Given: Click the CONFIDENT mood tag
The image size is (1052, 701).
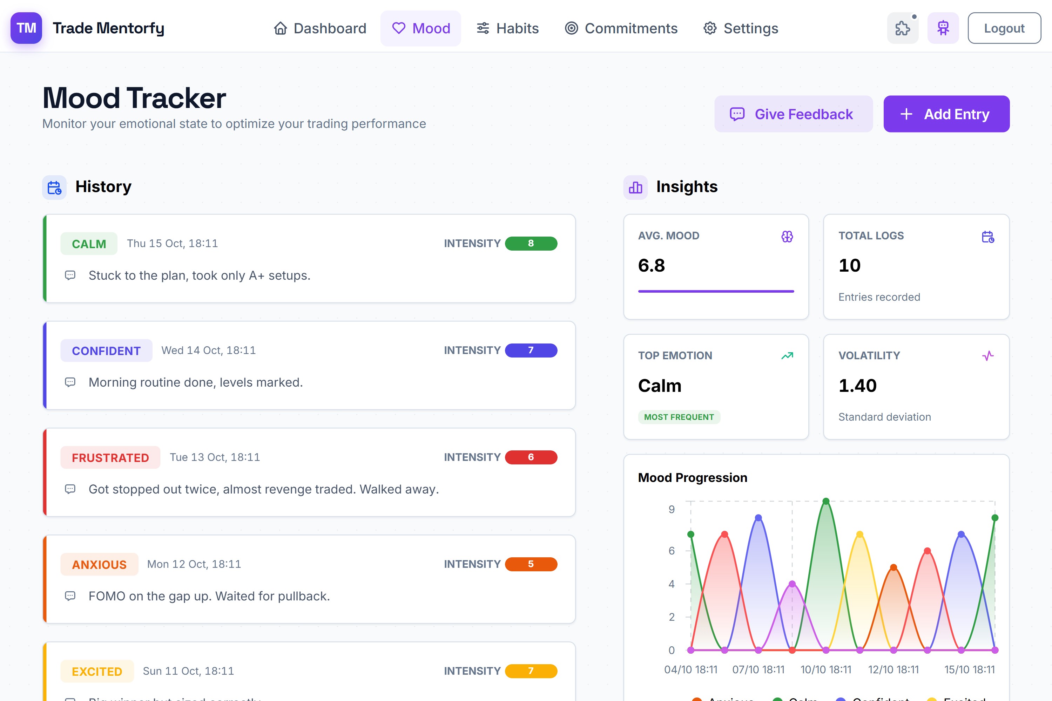Looking at the screenshot, I should click(107, 350).
